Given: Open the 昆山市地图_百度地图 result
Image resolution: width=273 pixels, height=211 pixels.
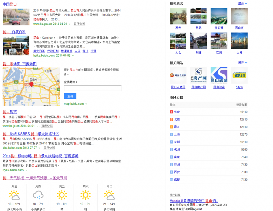Looking at the screenshot, I should point(20,64).
